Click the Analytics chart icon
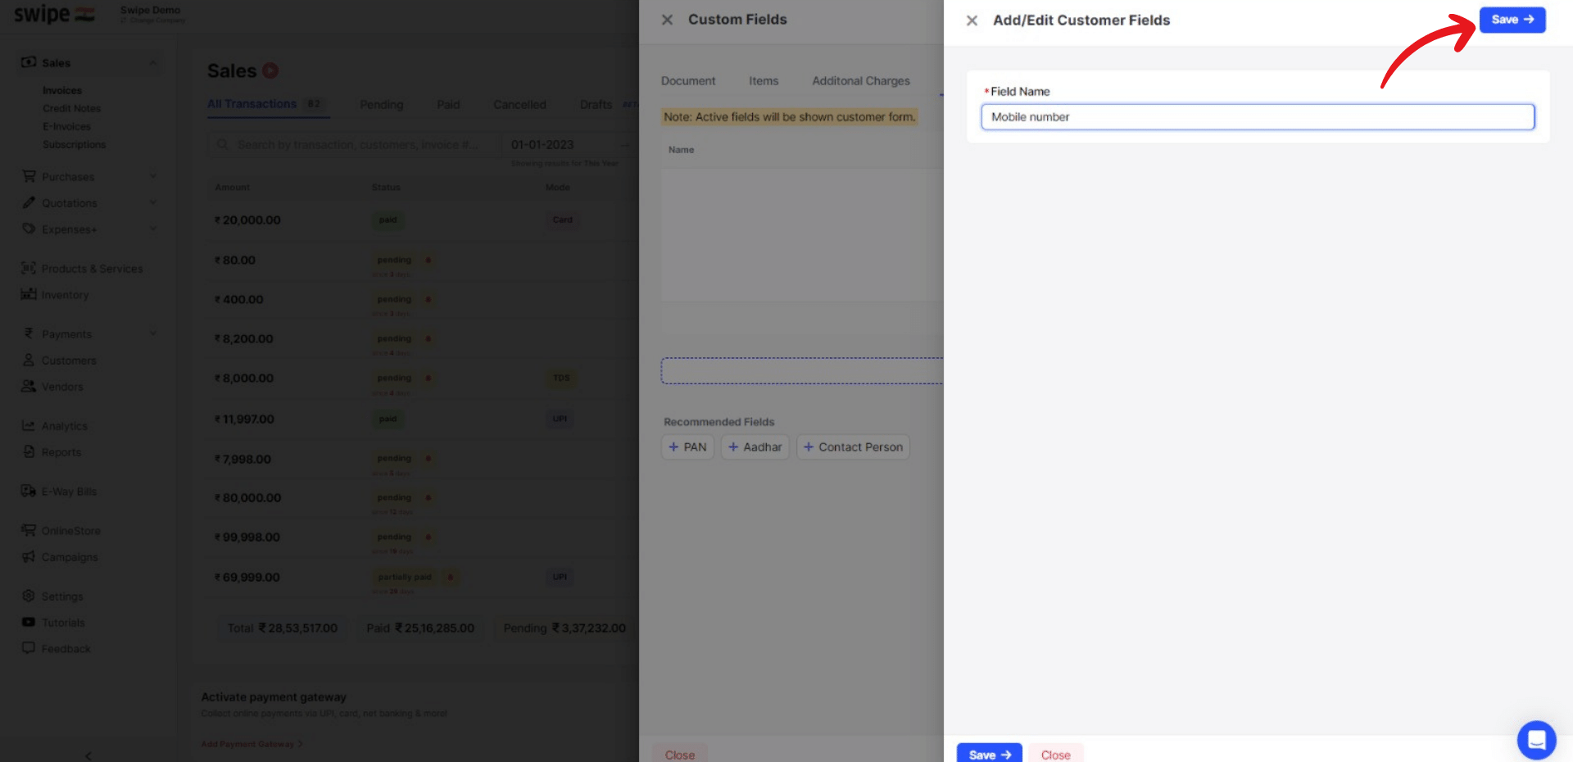Viewport: 1573px width, 762px height. point(29,425)
